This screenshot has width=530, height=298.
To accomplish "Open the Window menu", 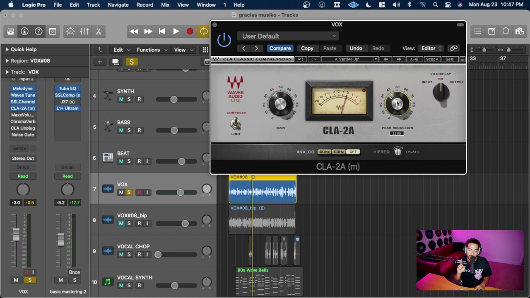I will click(x=206, y=5).
